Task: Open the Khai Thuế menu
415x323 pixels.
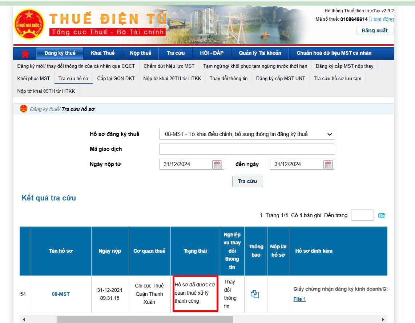Action: (102, 53)
